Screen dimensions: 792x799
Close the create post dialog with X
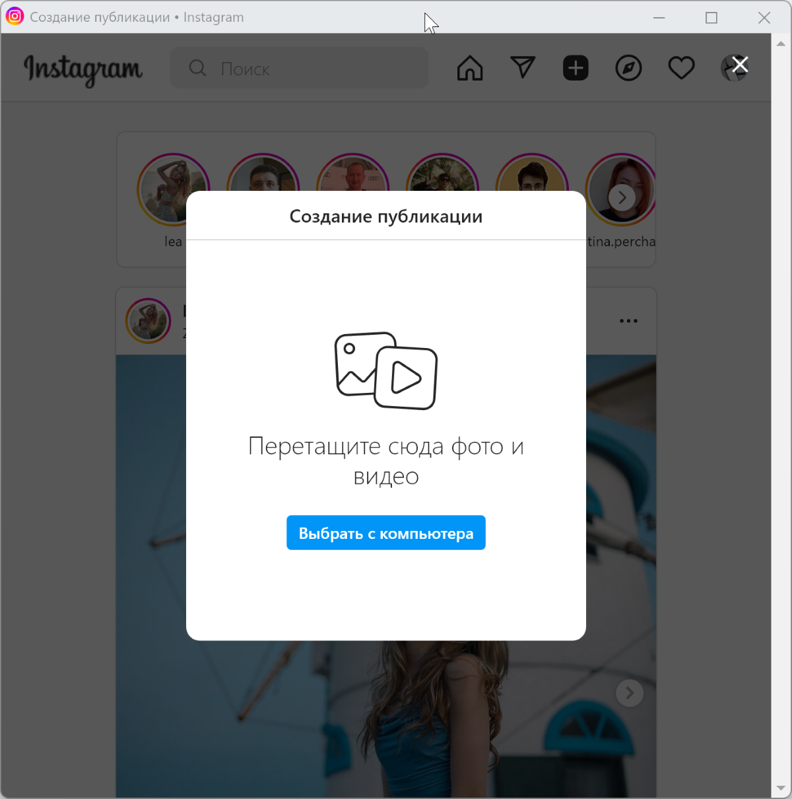pyautogui.click(x=741, y=65)
